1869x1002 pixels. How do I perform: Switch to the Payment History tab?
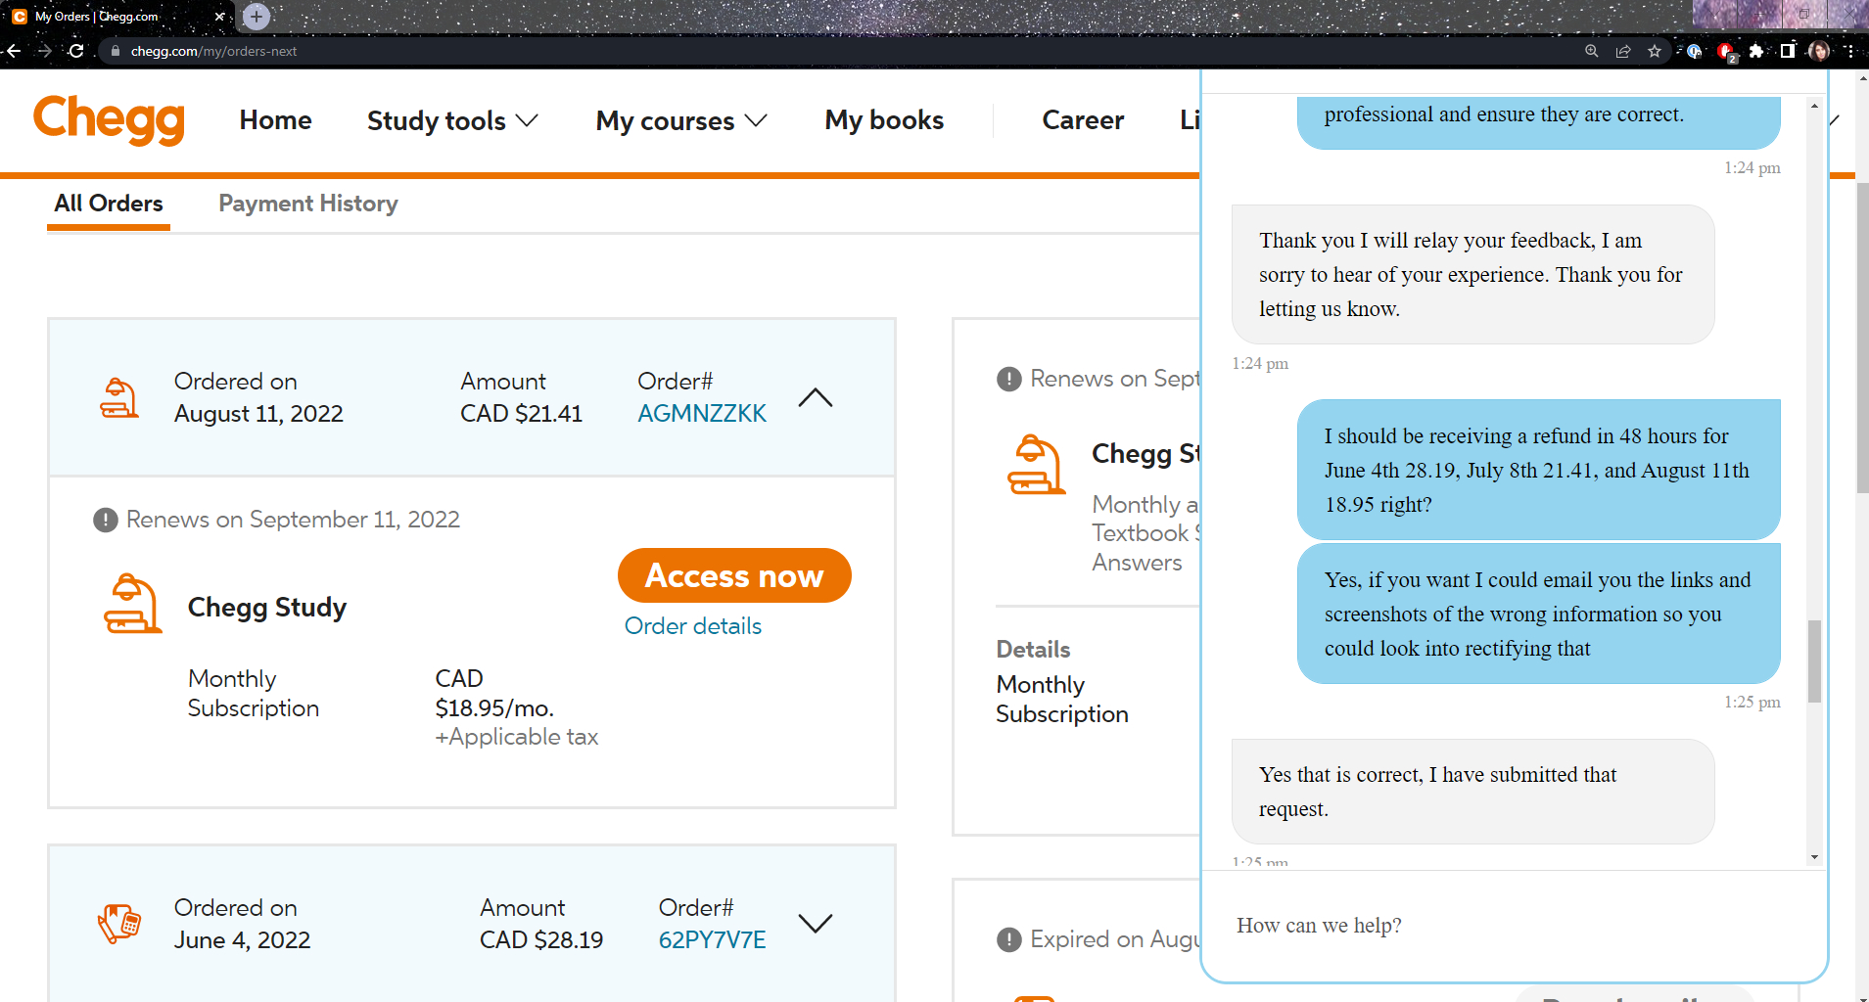307,204
